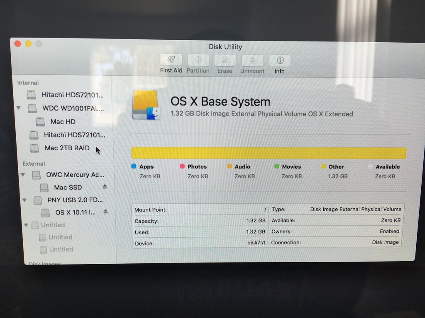The width and height of the screenshot is (425, 318).
Task: Click the orange Audio legend swatch
Action: [x=229, y=166]
